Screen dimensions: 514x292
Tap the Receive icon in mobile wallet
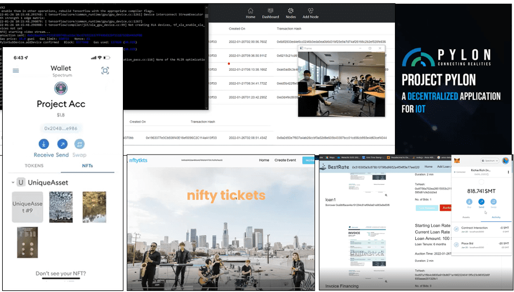43,144
